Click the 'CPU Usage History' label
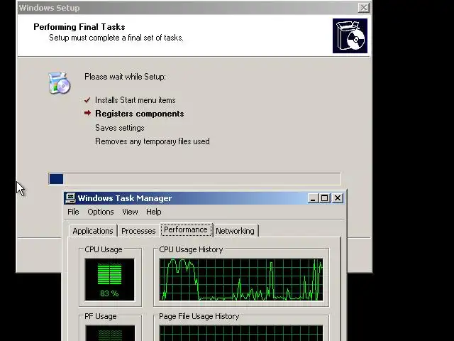Viewport: 454px width, 341px height. [x=191, y=249]
